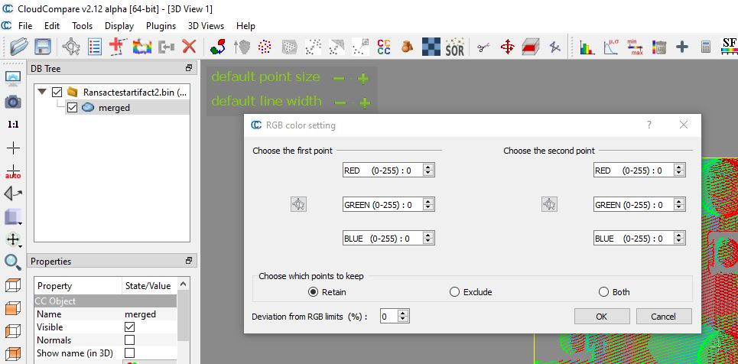The width and height of the screenshot is (738, 364).
Task: Click the Cancel button
Action: [x=663, y=317]
